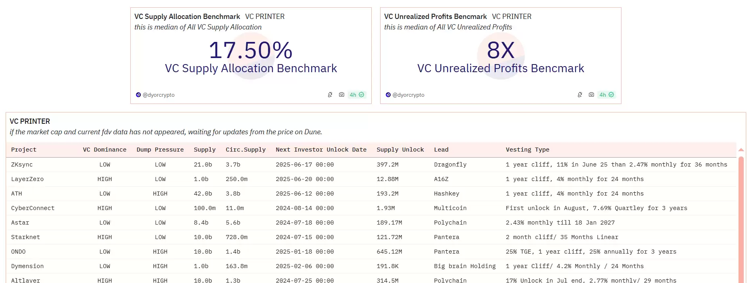Click 4h refresh badge on Supply Allocation card

click(x=357, y=95)
